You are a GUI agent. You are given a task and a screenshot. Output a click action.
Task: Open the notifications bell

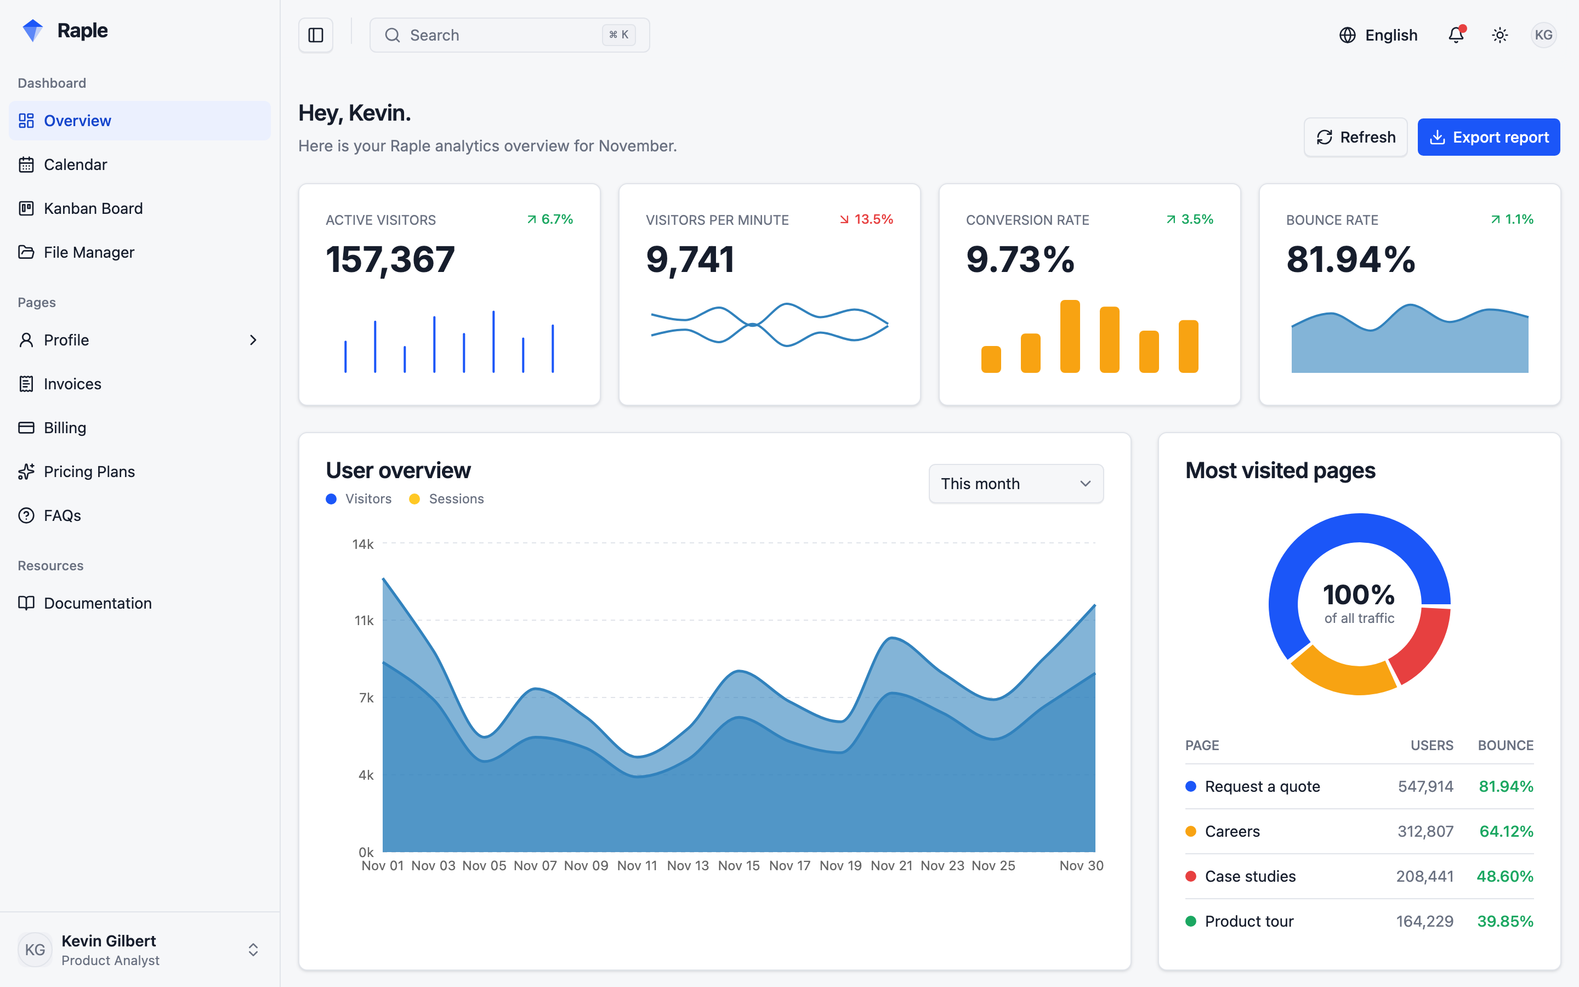(1456, 35)
